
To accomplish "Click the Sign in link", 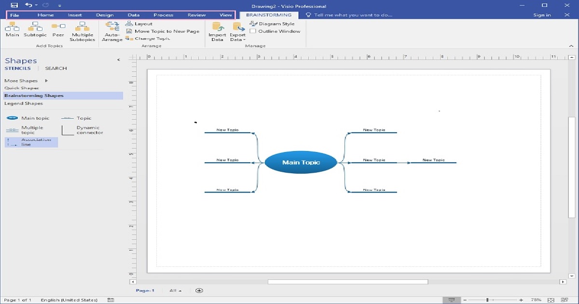I will coord(542,15).
